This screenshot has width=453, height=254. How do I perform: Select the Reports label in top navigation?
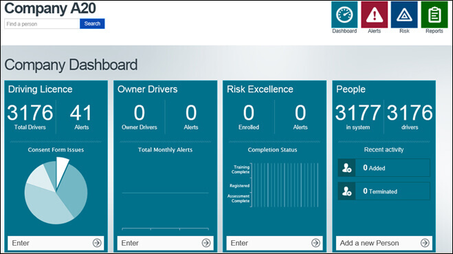click(434, 31)
